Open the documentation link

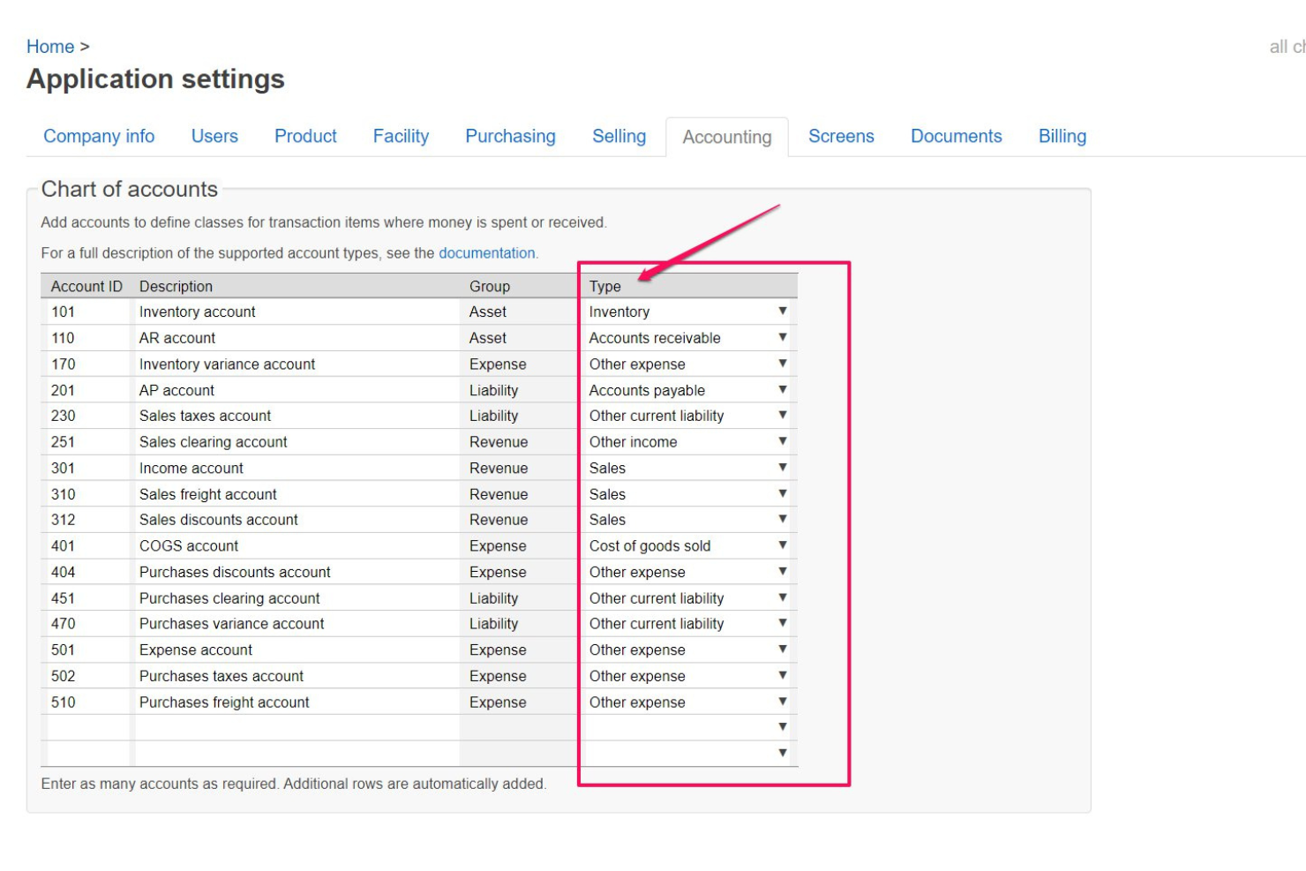tap(486, 253)
